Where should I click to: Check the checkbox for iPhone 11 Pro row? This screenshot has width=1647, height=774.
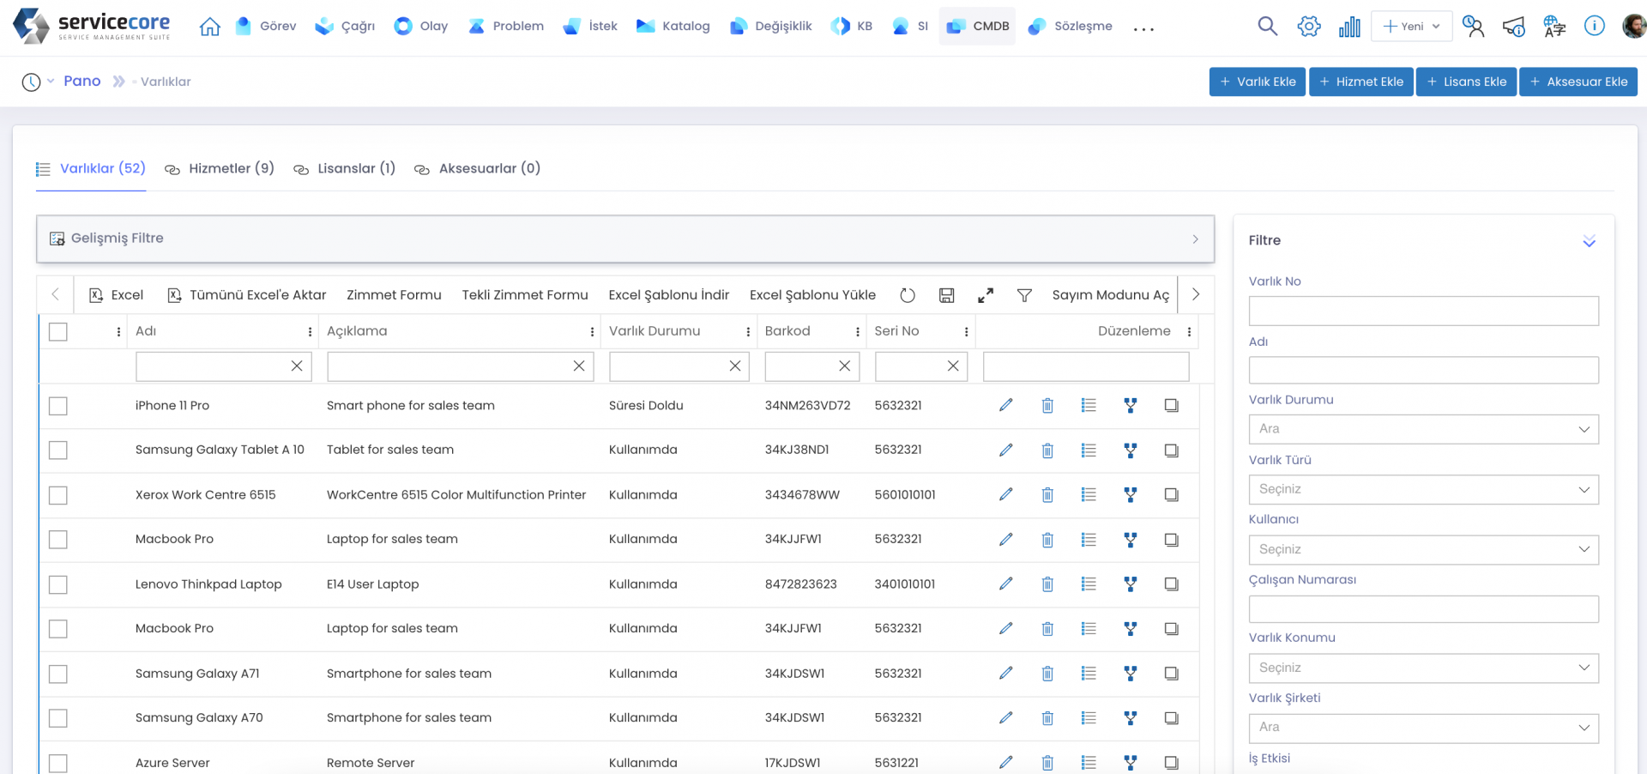click(x=58, y=406)
